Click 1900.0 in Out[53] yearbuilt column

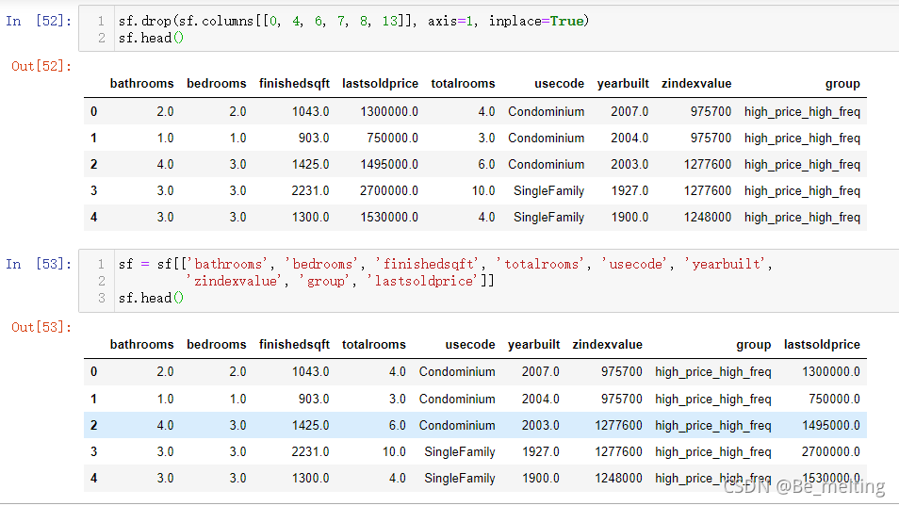coord(541,479)
